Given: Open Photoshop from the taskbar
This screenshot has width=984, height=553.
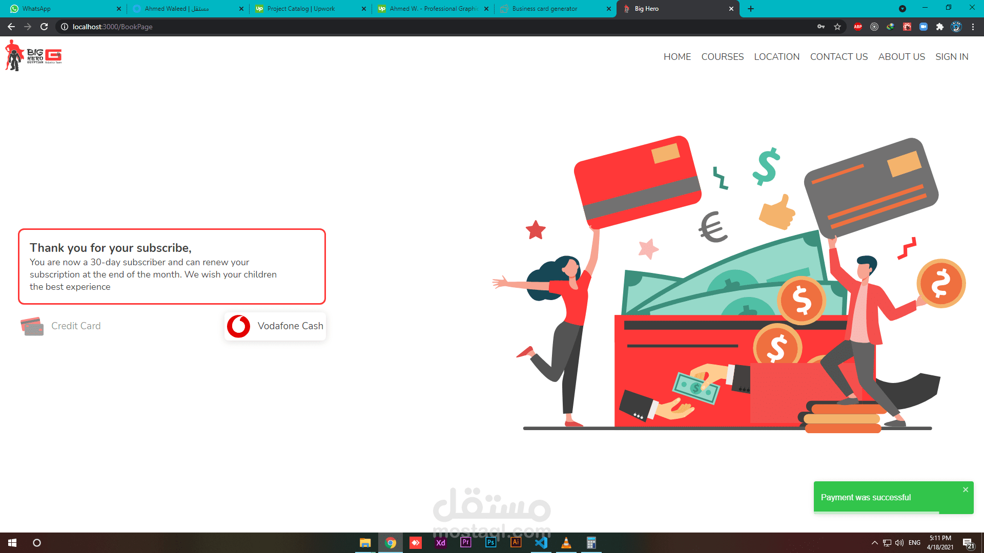Looking at the screenshot, I should click(x=490, y=543).
